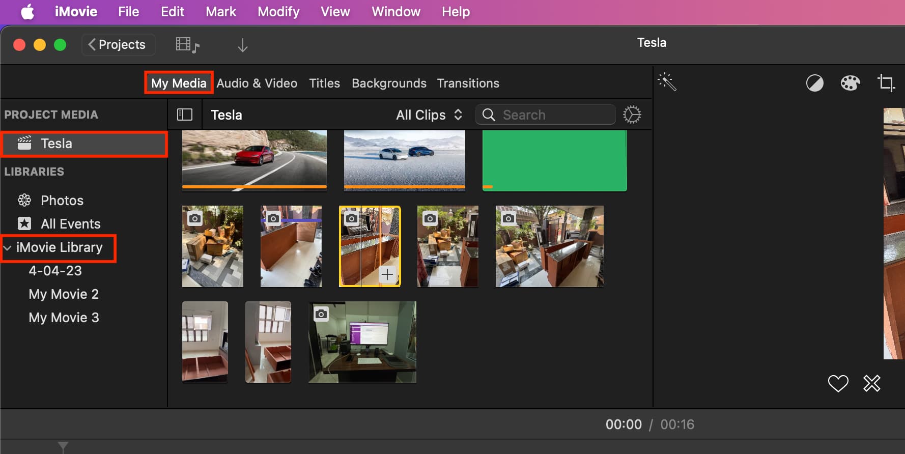The height and width of the screenshot is (454, 905).
Task: Switch to the Backgrounds tab
Action: (x=389, y=83)
